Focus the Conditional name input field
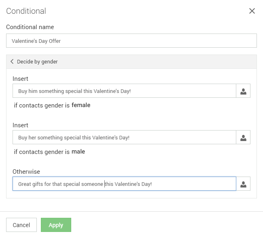This screenshot has width=263, height=238. tap(131, 41)
